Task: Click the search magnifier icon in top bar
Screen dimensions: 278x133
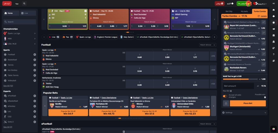Action: pos(24,4)
